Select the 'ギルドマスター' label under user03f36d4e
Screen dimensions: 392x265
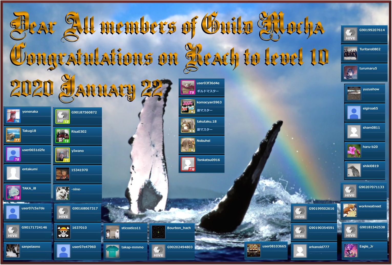click(208, 91)
